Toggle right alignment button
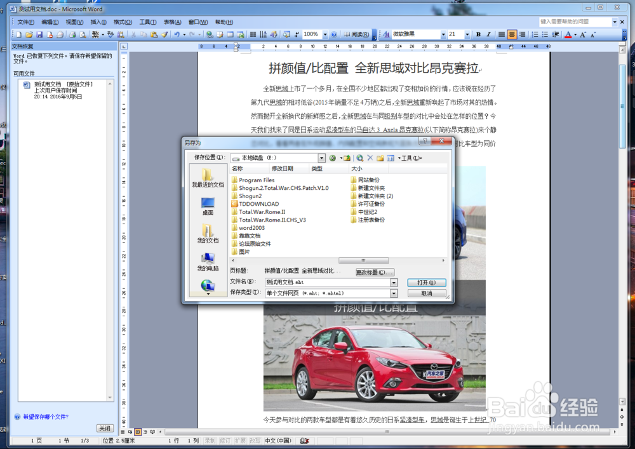This screenshot has width=635, height=449. (522, 35)
